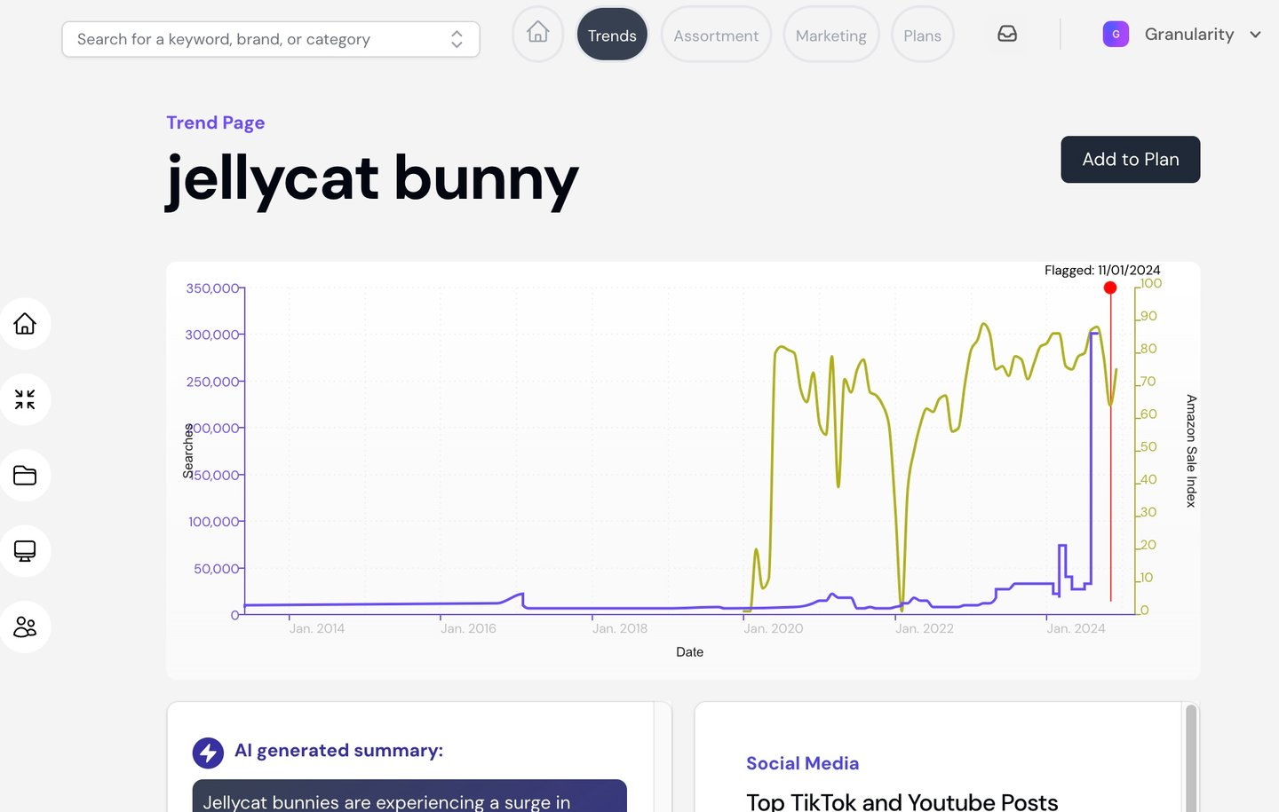Click the Trend Page breadcrumb label
Viewport: 1279px width, 812px height.
pos(216,122)
